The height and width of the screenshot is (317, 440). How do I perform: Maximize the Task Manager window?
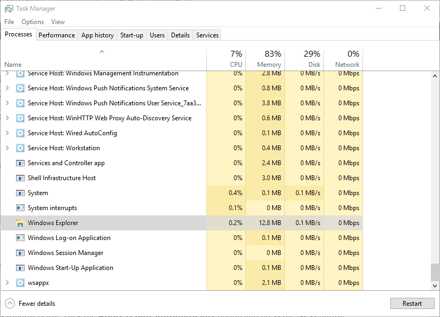tap(403, 8)
